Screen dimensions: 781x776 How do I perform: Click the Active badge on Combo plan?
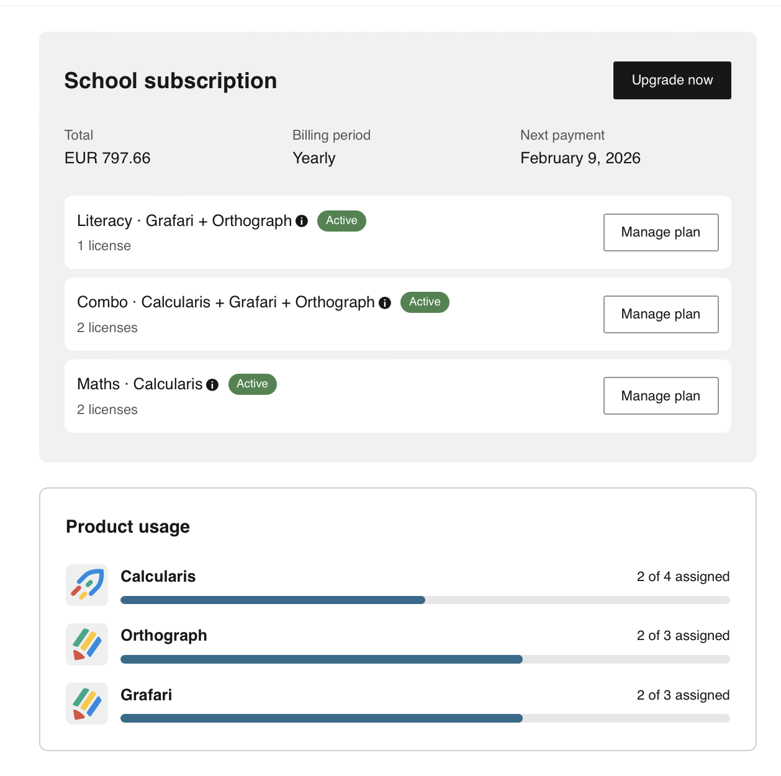point(425,302)
